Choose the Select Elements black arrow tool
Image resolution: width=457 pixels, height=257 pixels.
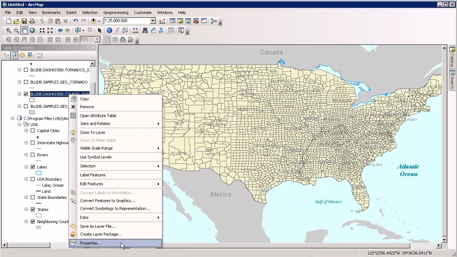coord(100,31)
